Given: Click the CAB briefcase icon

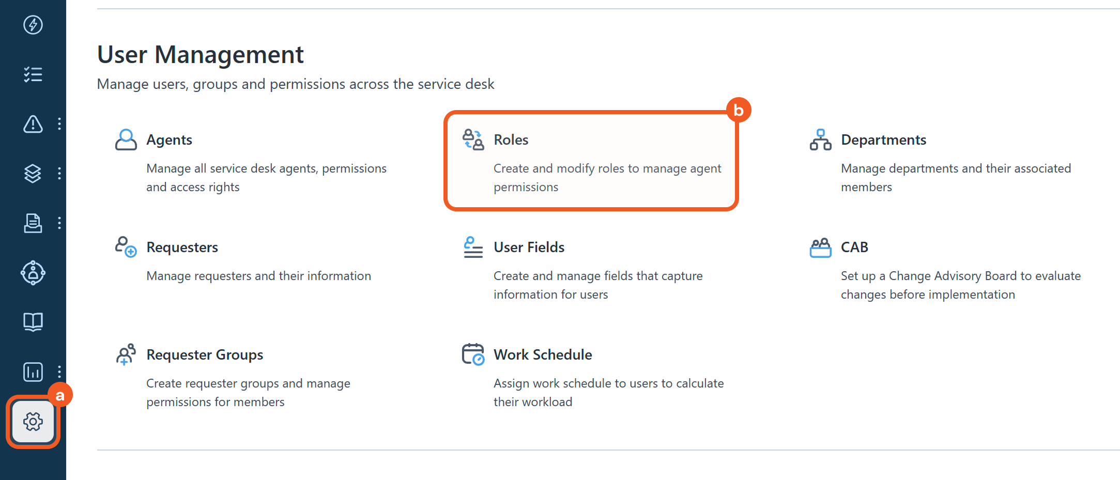Looking at the screenshot, I should (820, 248).
